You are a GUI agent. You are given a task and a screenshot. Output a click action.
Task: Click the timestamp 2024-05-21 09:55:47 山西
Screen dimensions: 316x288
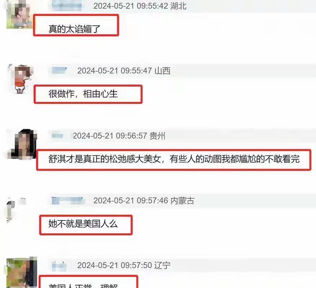(x=124, y=71)
